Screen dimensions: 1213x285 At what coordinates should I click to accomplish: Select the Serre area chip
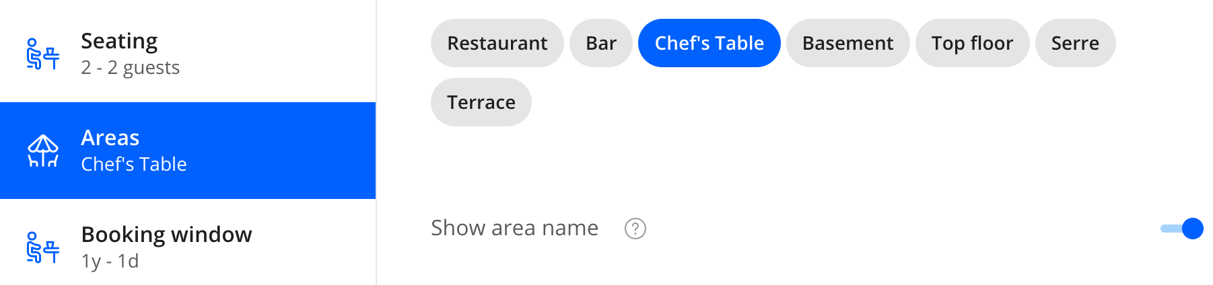(1075, 43)
